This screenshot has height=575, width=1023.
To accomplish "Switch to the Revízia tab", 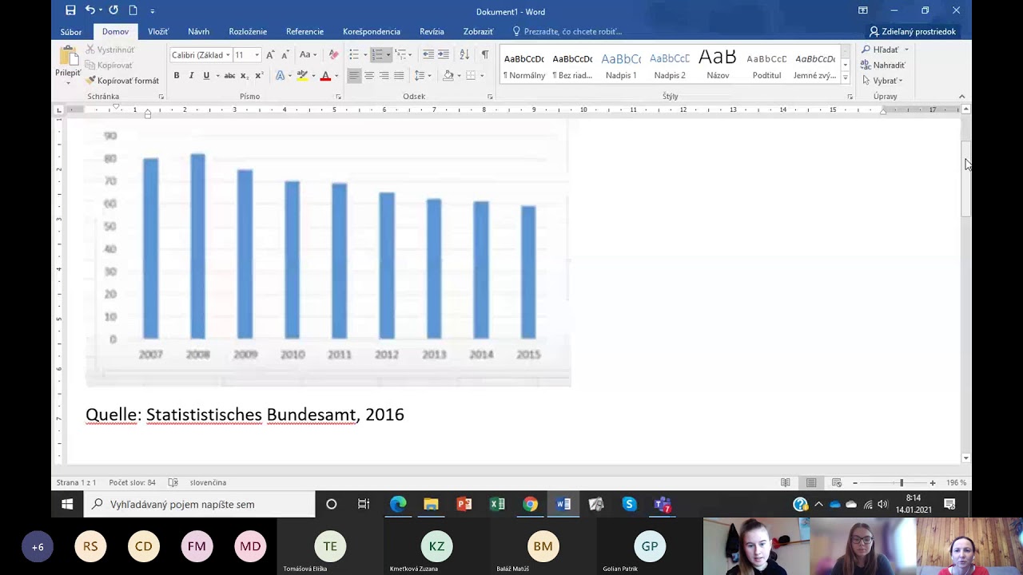I will [432, 32].
